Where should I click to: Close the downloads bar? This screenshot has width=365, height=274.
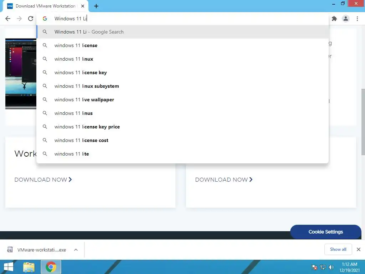359,249
